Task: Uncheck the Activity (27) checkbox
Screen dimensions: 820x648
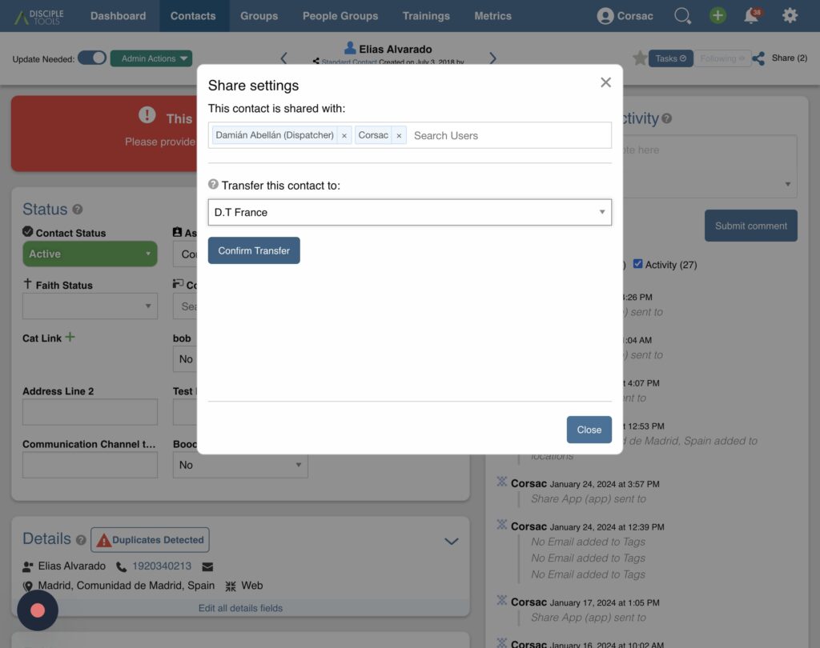Action: pyautogui.click(x=637, y=264)
